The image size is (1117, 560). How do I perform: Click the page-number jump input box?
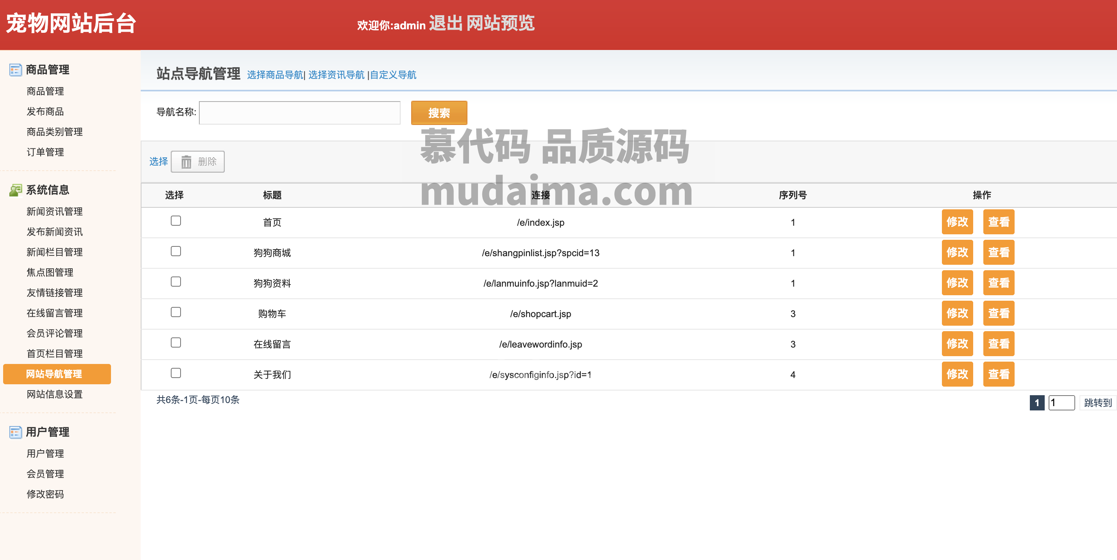tap(1061, 403)
